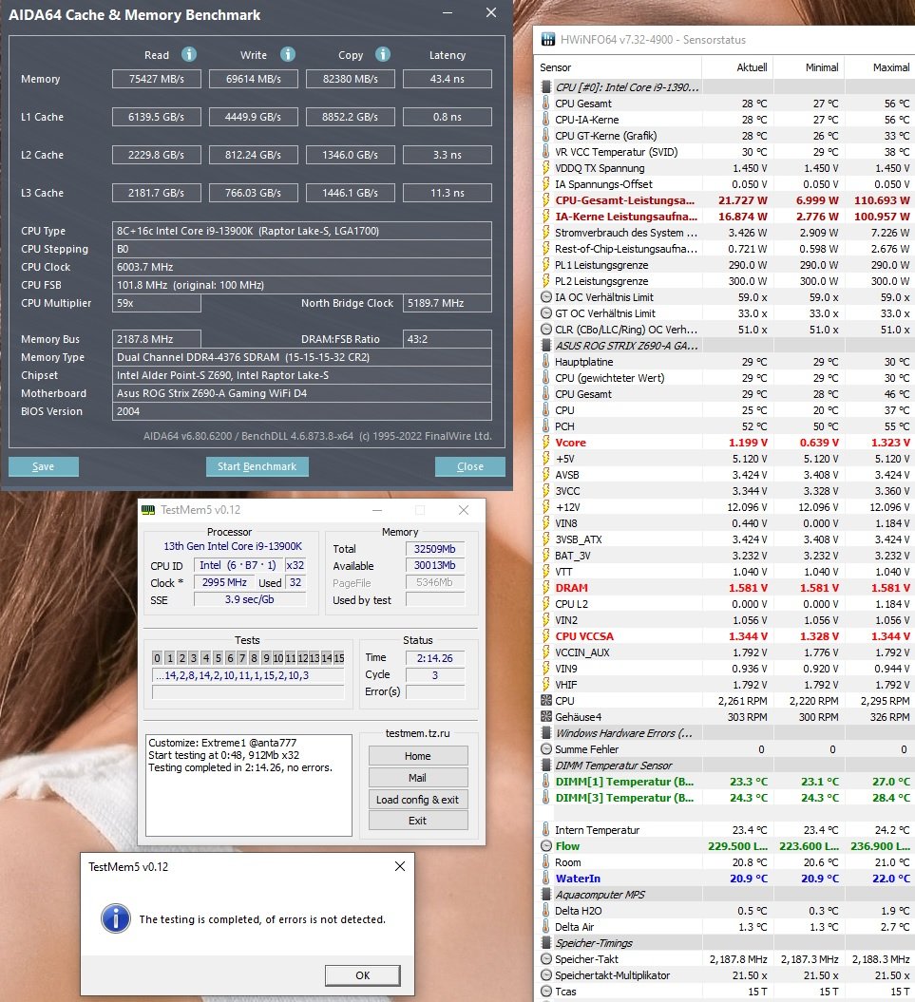Click the lightning icon beside CPU VCCSA
This screenshot has height=1002, width=915.
[x=546, y=635]
